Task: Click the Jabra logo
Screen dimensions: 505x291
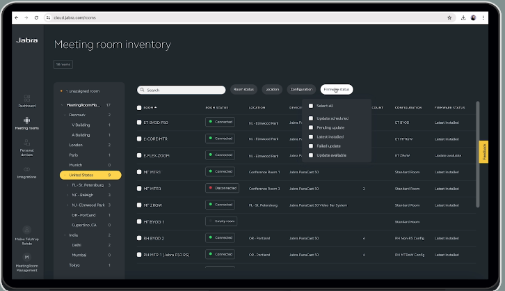Action: [26, 40]
